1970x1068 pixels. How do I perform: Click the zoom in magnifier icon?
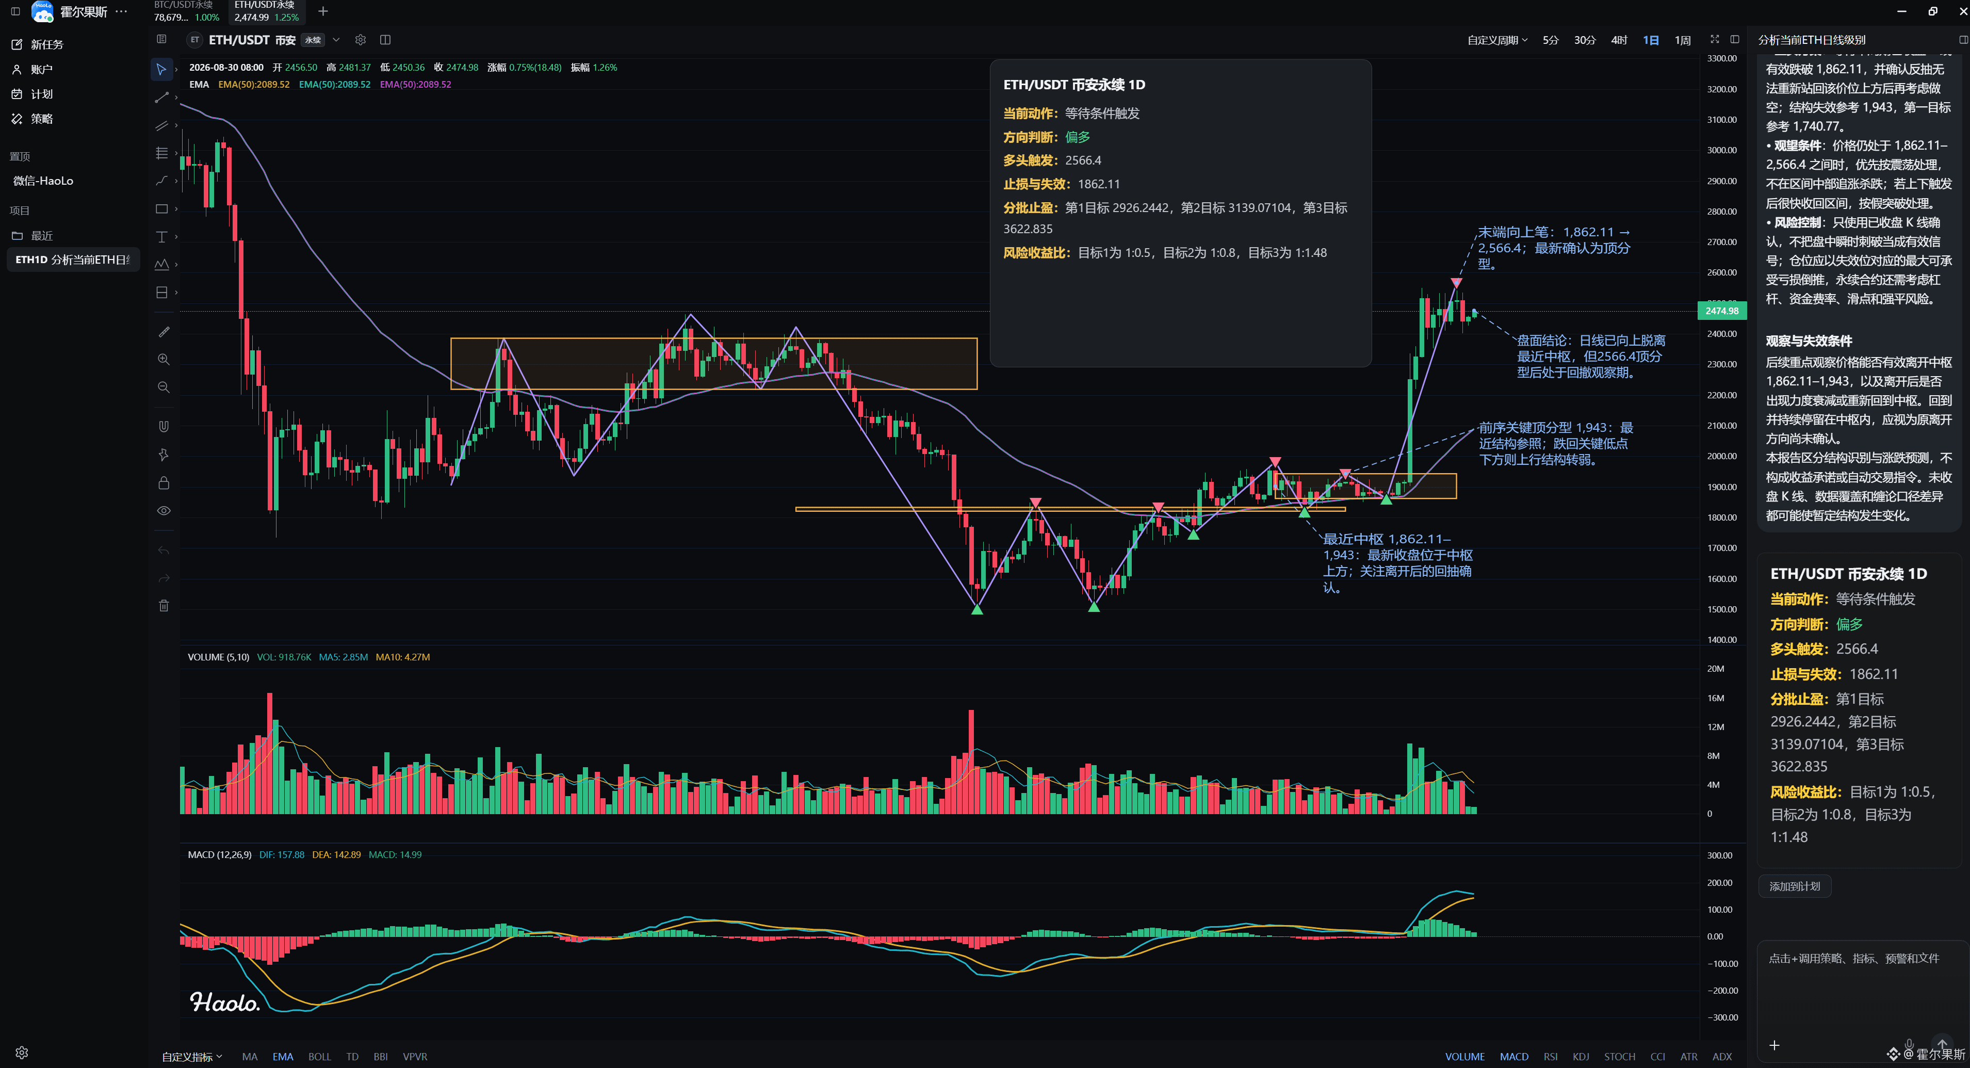[x=164, y=359]
